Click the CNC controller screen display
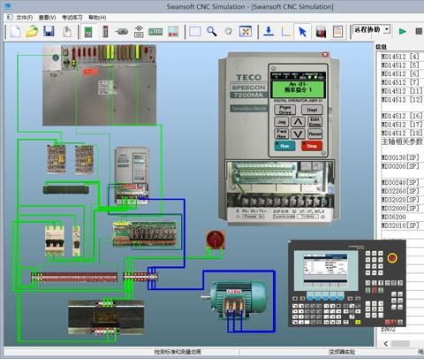 coord(325,268)
